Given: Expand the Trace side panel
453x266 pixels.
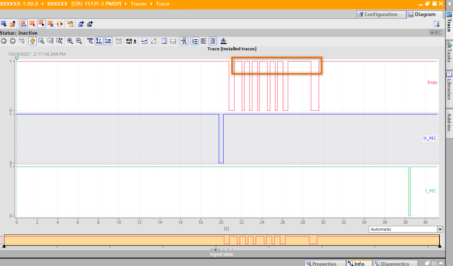Looking at the screenshot, I should [x=449, y=22].
